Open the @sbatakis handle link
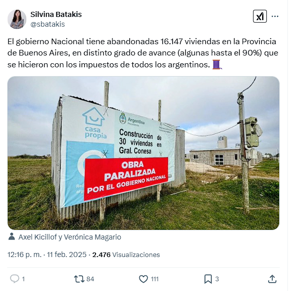 (48, 24)
